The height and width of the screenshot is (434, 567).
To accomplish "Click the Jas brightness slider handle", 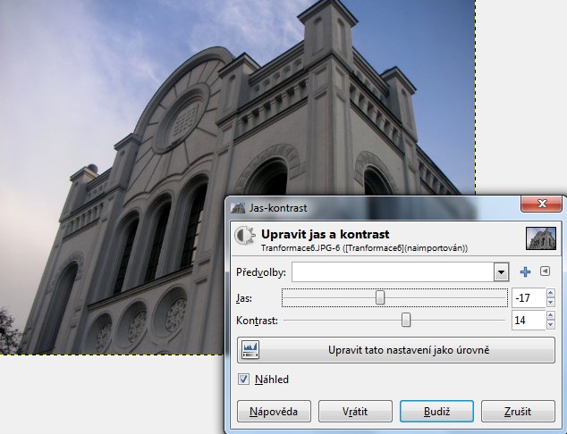I will point(380,298).
